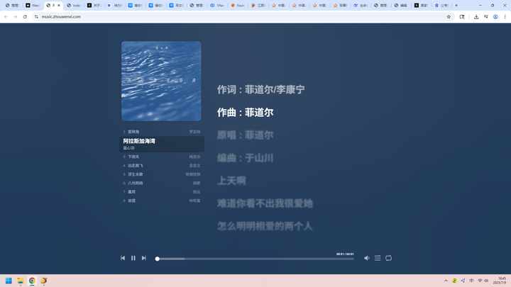511x287 pixels.
Task: Toggle the loop repeat mode icon
Action: click(x=388, y=258)
